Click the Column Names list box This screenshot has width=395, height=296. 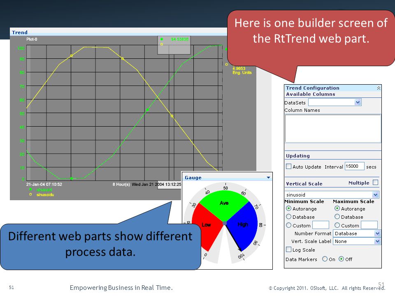(x=333, y=129)
